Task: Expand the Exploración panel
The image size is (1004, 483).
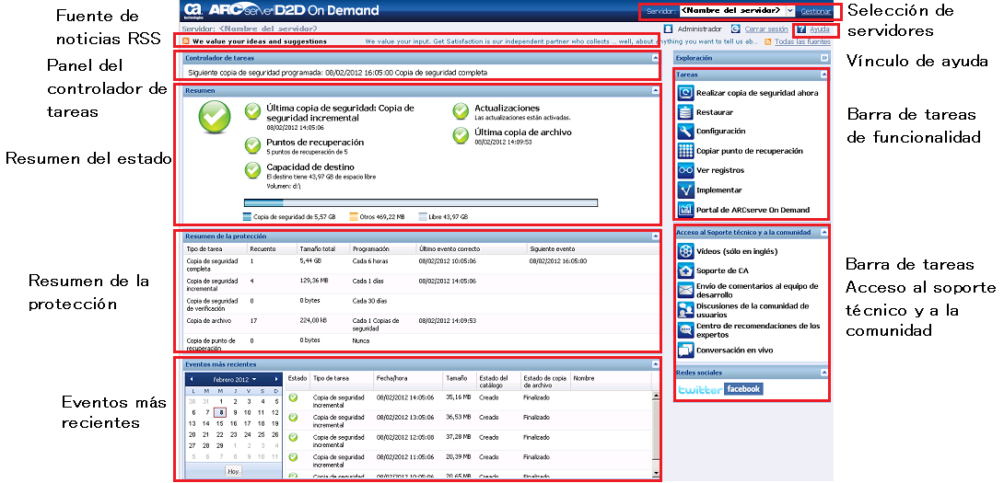Action: (x=823, y=58)
